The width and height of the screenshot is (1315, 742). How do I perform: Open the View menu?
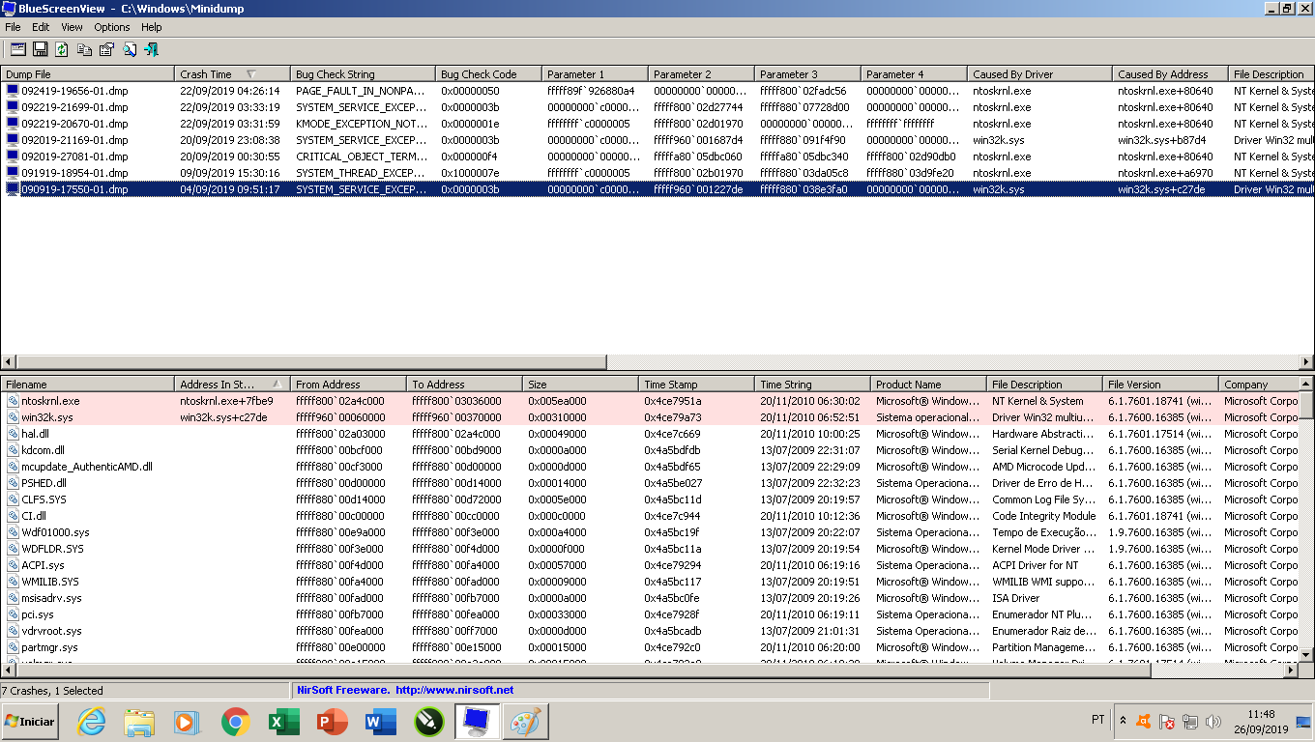pos(73,27)
